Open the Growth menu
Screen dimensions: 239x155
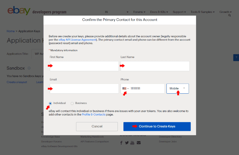pos(226,12)
